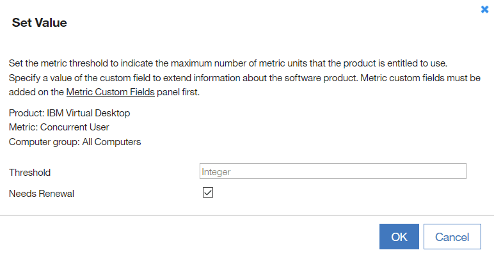Click the sentence starting "Specify a value"
This screenshot has height=257, width=494.
tap(243, 78)
